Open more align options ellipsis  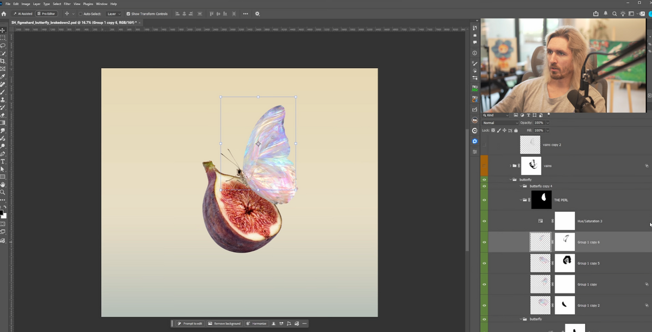tap(246, 14)
